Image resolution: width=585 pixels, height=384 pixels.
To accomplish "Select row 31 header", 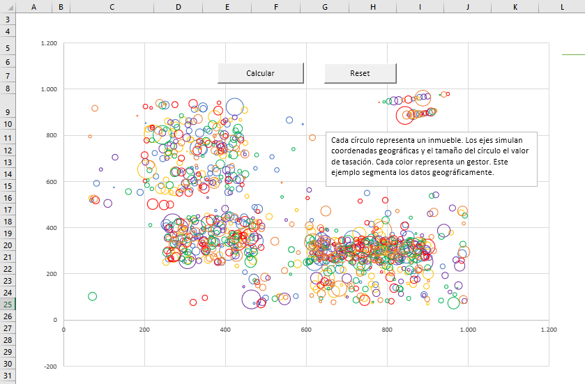I will pos(8,376).
